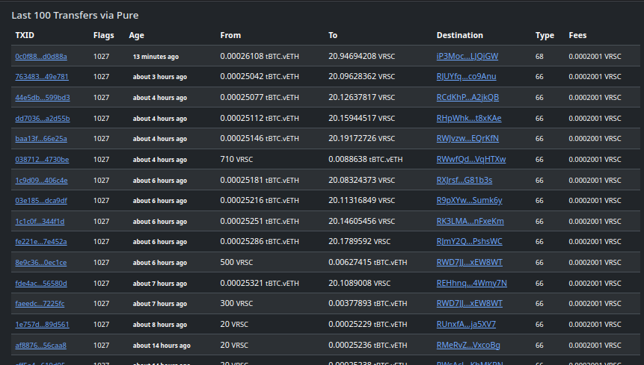The width and height of the screenshot is (644, 365).
Task: Click the '20.1789592 VRSC' amount
Action: coord(359,242)
